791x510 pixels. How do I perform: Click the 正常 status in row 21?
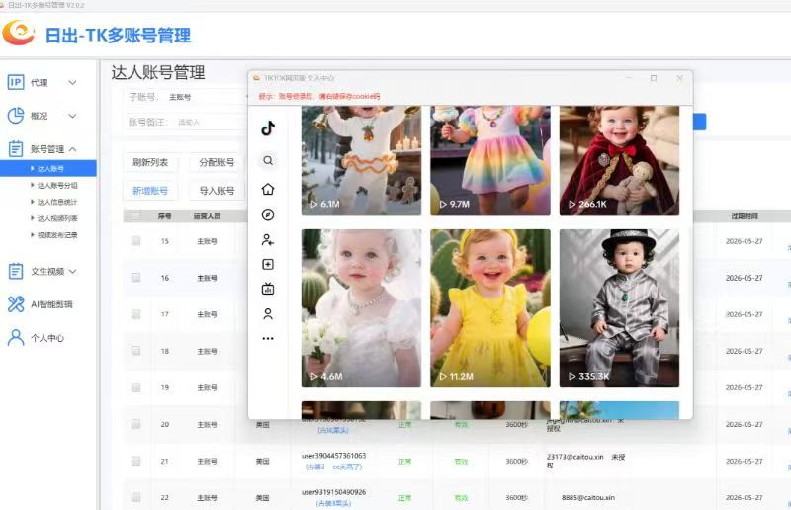405,461
